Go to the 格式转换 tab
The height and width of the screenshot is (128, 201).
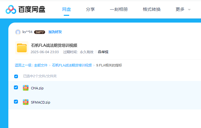(152, 9)
